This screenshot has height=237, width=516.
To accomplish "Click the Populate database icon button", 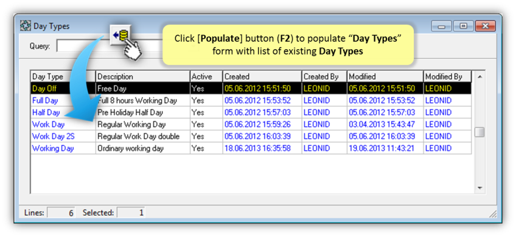I will pos(120,35).
